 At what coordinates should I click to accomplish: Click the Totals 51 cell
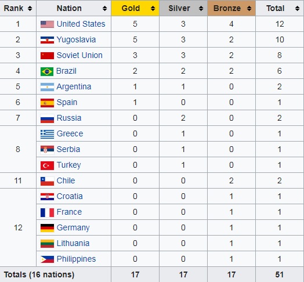[280, 274]
